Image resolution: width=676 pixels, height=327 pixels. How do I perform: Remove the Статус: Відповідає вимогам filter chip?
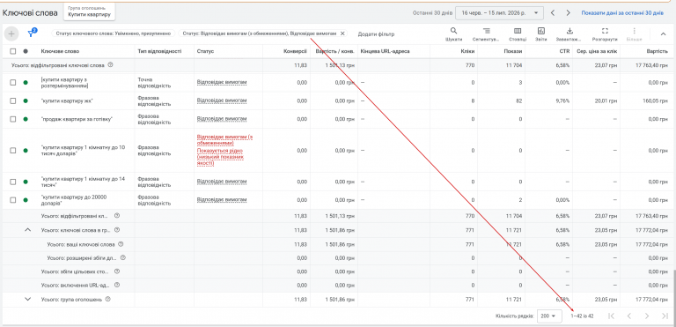coord(342,33)
